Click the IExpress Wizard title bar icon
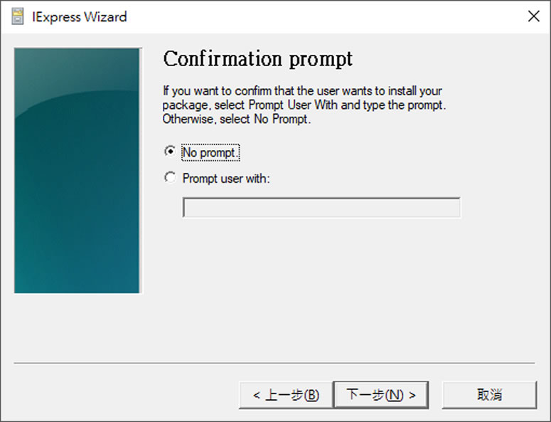551x422 pixels. [x=18, y=16]
